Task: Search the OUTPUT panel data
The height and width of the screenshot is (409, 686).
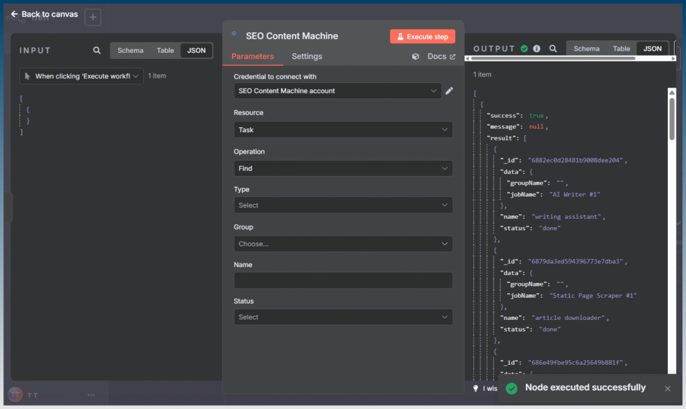Action: click(x=553, y=48)
